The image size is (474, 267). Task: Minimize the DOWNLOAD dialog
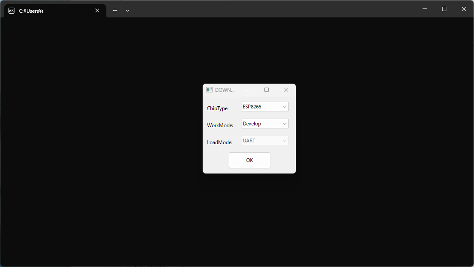coord(247,90)
